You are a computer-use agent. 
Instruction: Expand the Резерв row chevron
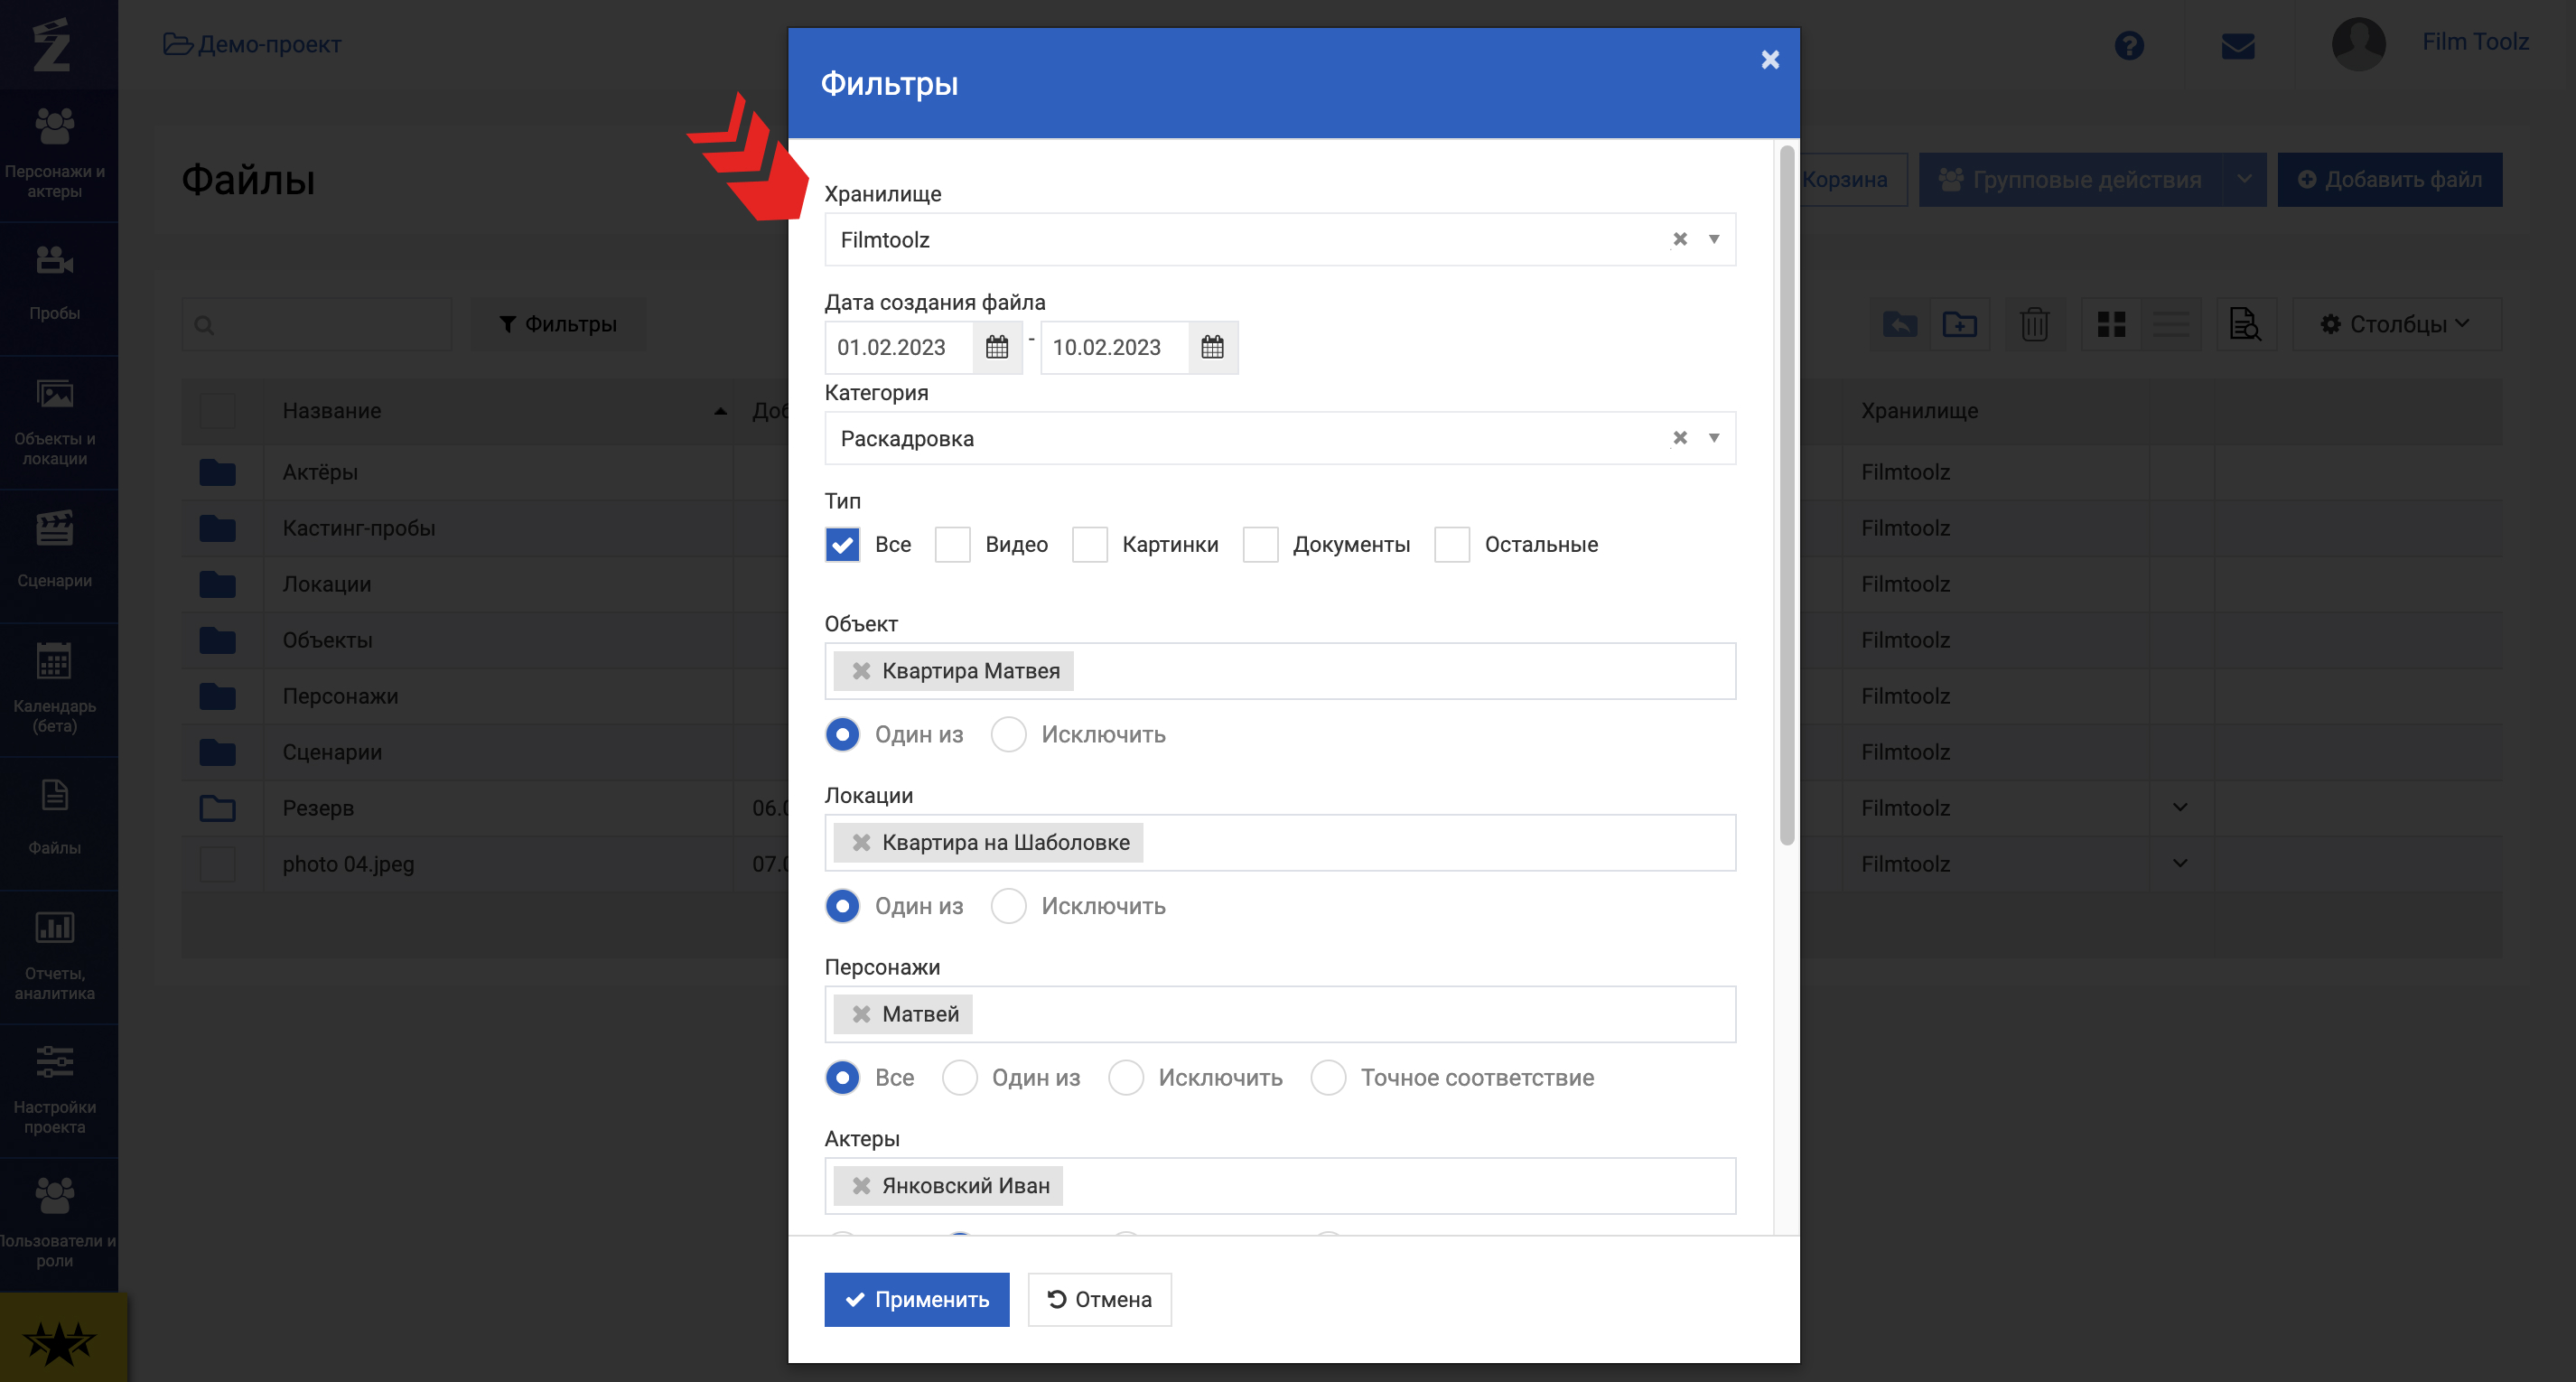(2180, 807)
